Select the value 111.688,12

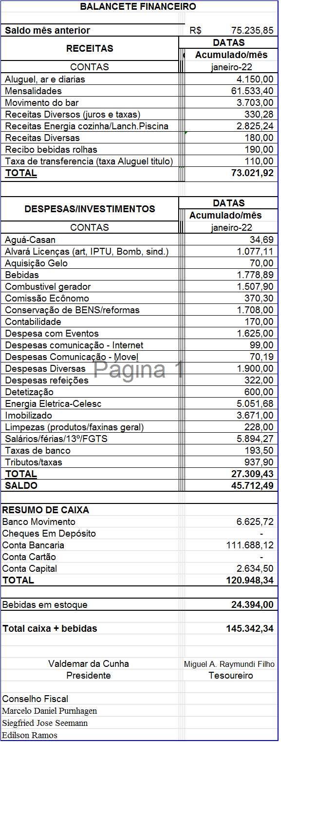(250, 545)
